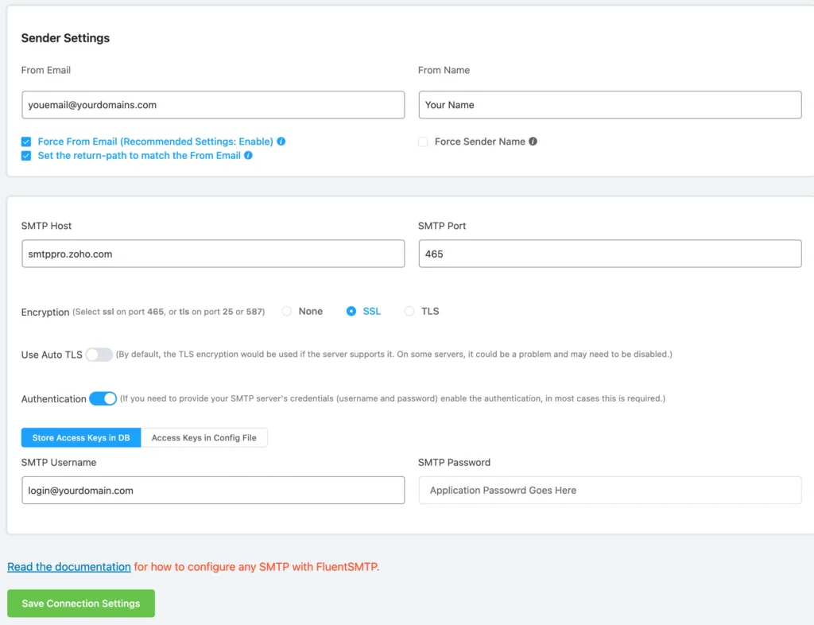The width and height of the screenshot is (814, 625).
Task: Click the Force From Email label text
Action: pyautogui.click(x=155, y=142)
